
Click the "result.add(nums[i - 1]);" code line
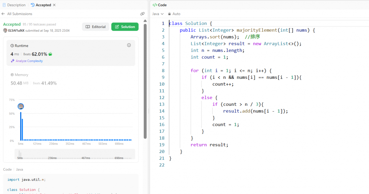pos(255,111)
